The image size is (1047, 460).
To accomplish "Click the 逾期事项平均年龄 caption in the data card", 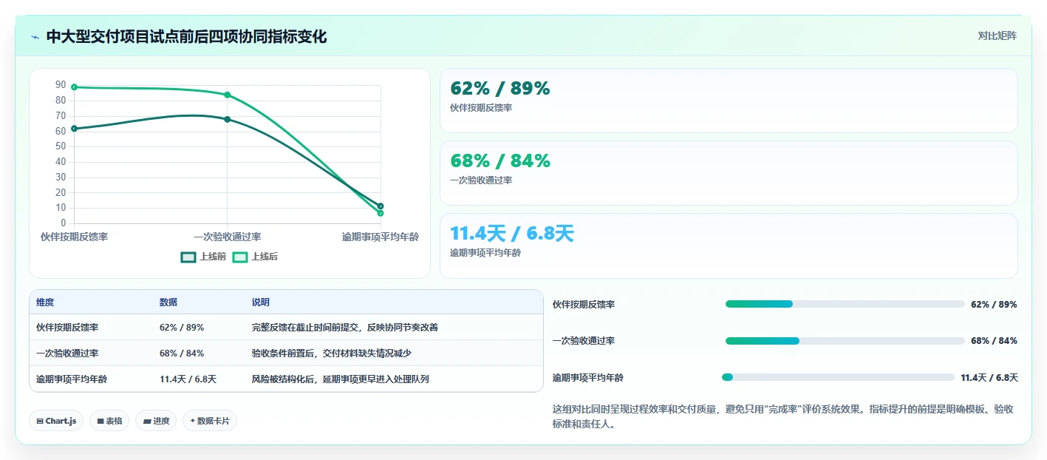I will click(485, 253).
